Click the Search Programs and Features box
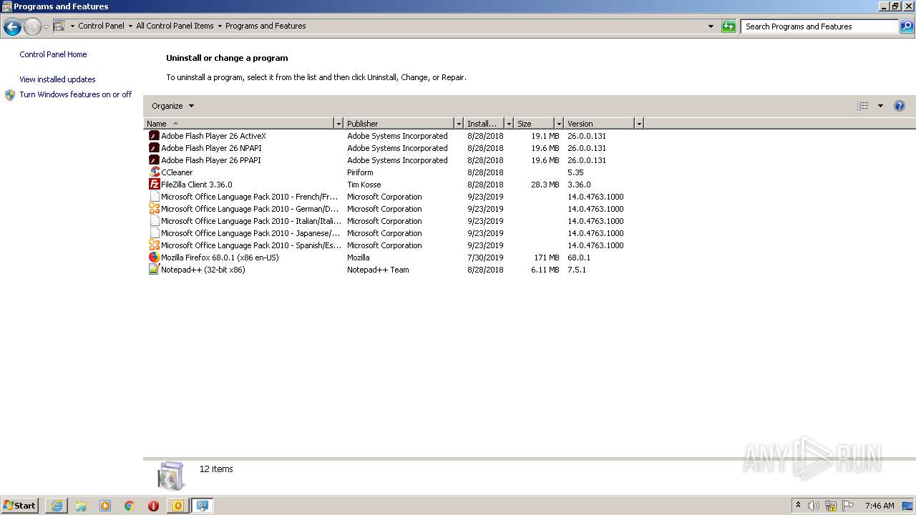This screenshot has height=515, width=916. [x=819, y=26]
